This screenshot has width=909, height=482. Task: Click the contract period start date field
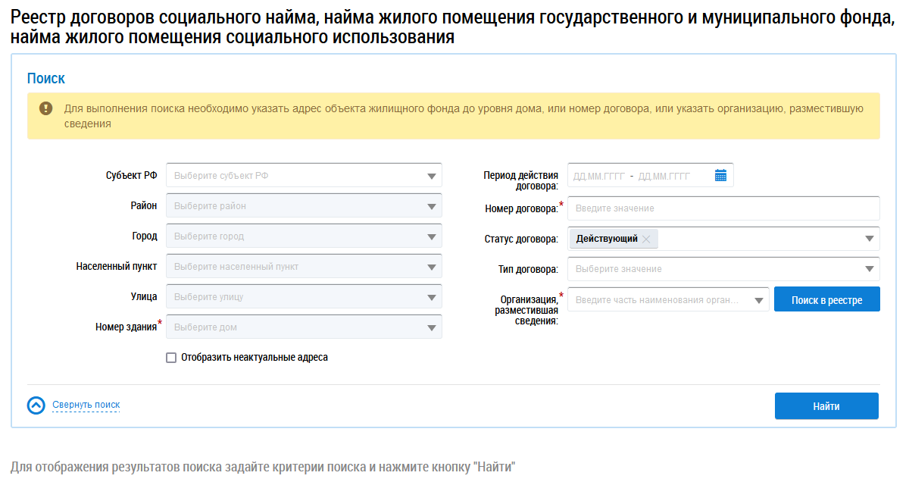tap(599, 176)
